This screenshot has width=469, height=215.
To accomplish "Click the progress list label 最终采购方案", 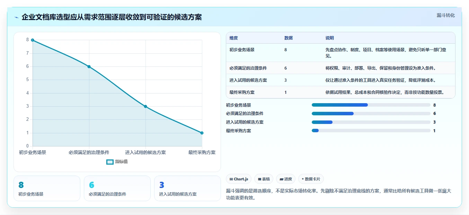I will coord(238,131).
